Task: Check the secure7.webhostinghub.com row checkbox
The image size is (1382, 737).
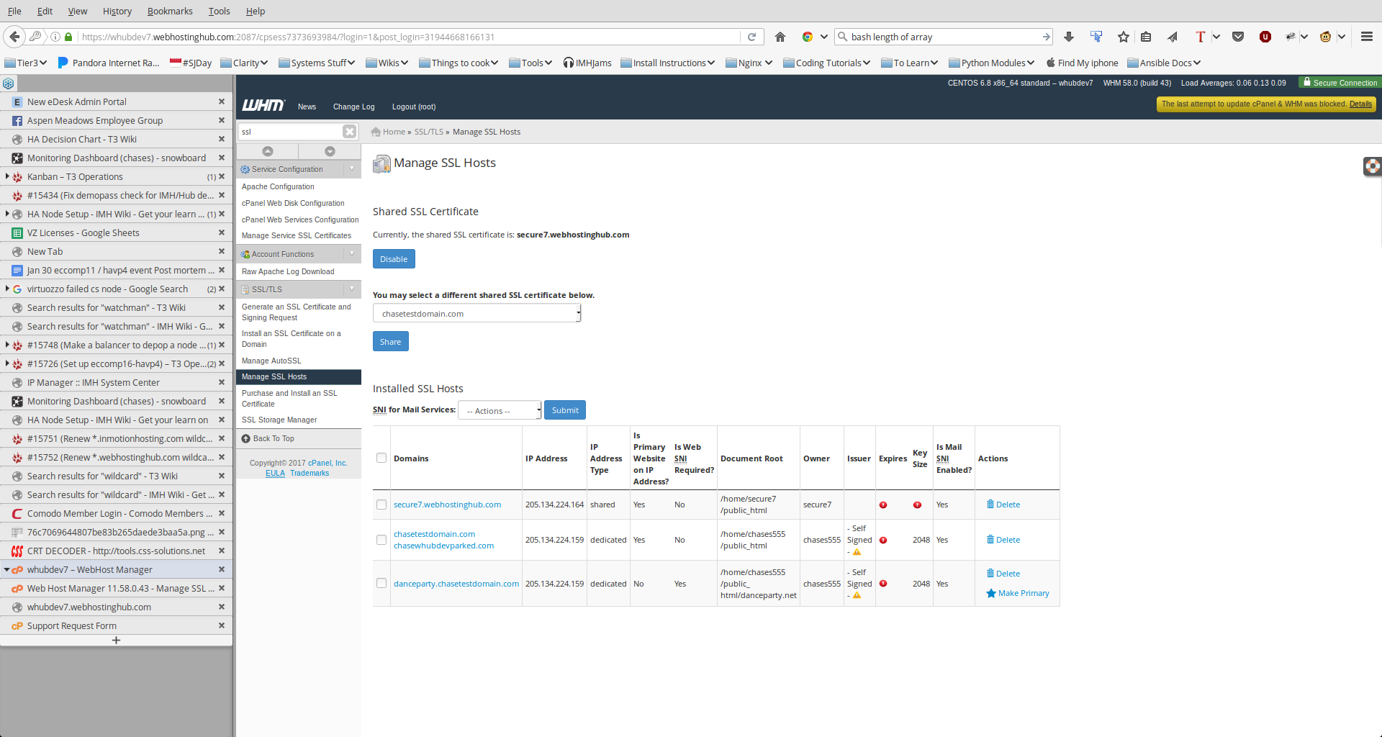Action: coord(381,505)
